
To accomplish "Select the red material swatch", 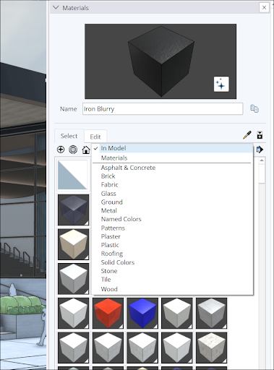I will point(108,313).
